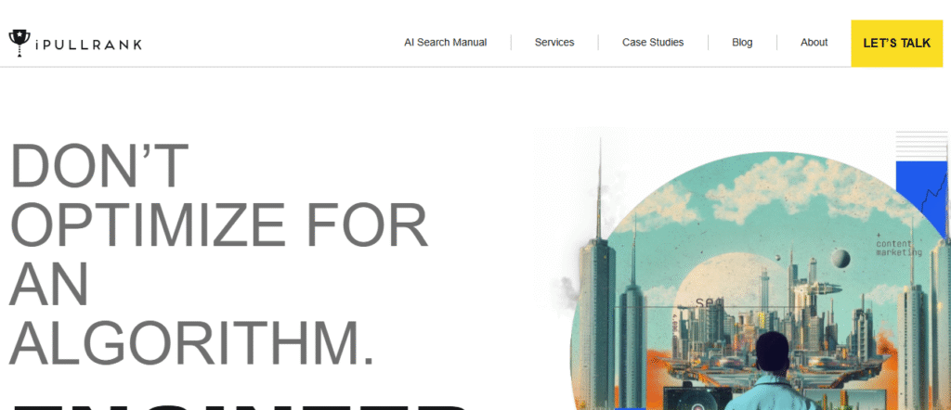
Task: Click the trophy logo icon
Action: 19,43
